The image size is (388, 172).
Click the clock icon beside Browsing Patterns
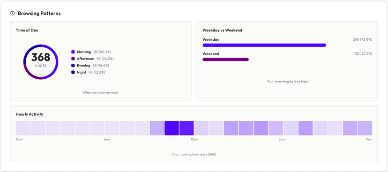12,14
